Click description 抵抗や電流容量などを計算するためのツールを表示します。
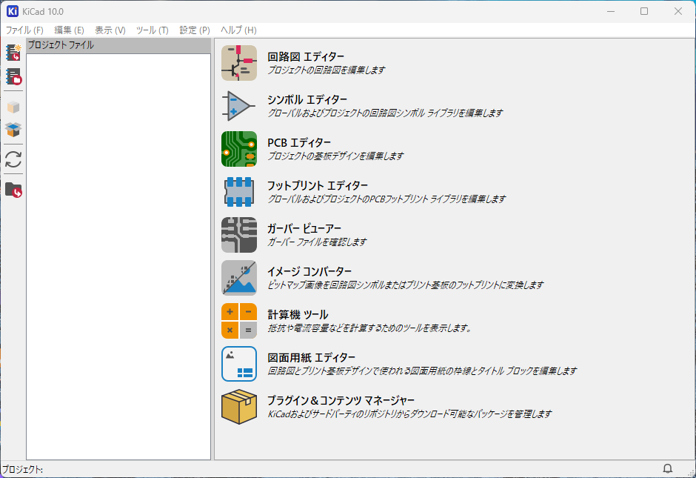Image resolution: width=696 pixels, height=478 pixels. click(x=369, y=328)
